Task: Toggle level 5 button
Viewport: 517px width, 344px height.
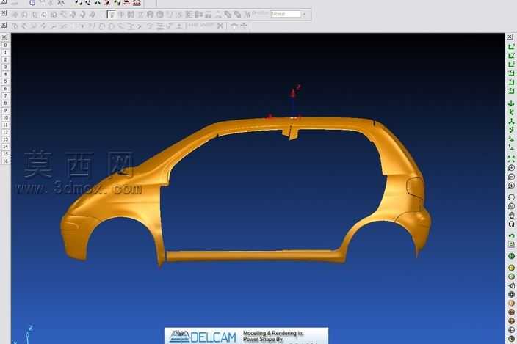Action: 5,81
